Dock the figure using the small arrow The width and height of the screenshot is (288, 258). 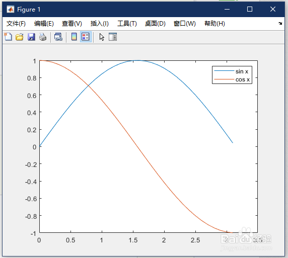click(x=280, y=23)
